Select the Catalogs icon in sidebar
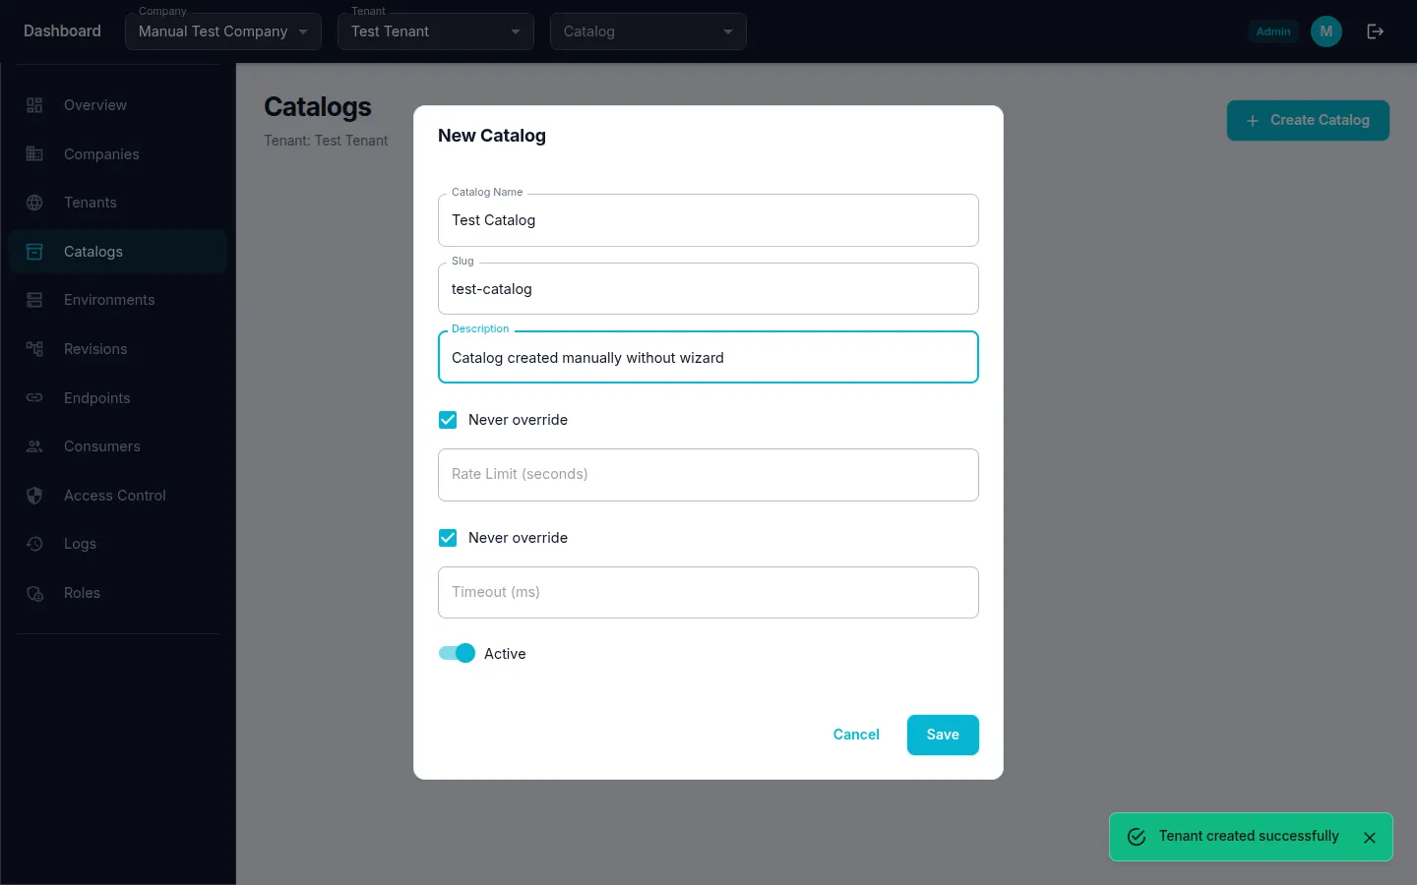Viewport: 1417px width, 885px height. [34, 251]
